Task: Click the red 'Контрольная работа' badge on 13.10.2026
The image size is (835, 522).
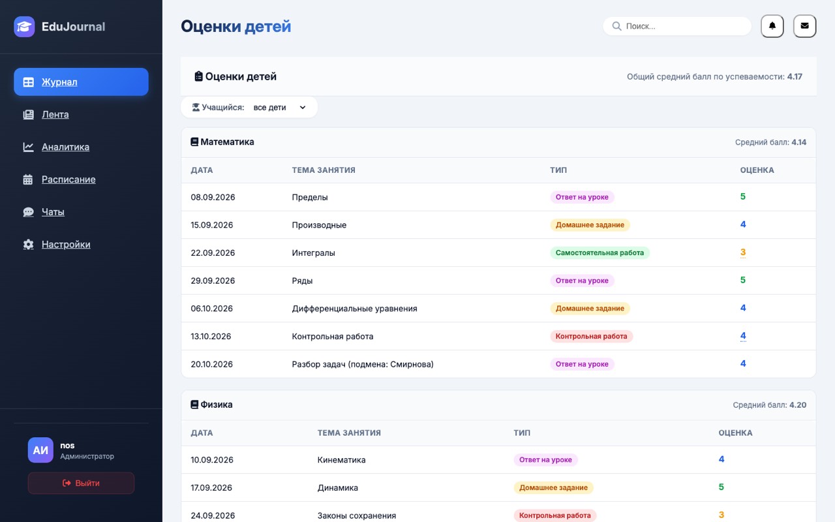Action: pos(591,336)
